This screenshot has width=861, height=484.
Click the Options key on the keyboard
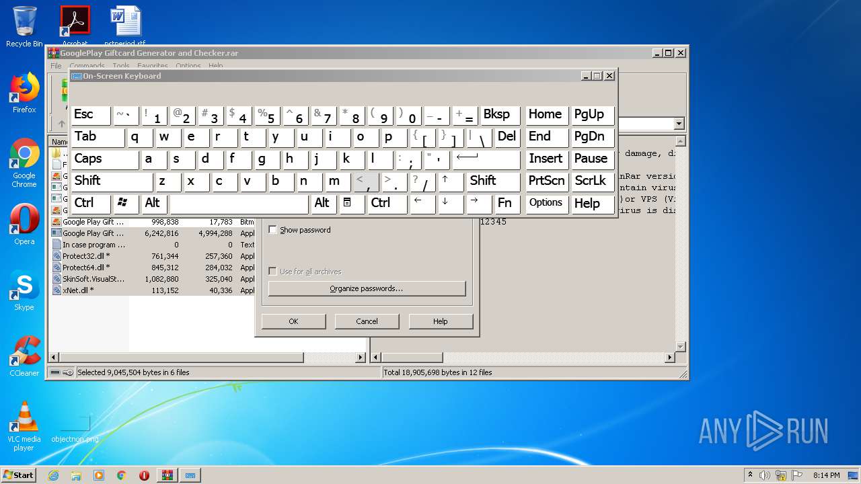(546, 203)
